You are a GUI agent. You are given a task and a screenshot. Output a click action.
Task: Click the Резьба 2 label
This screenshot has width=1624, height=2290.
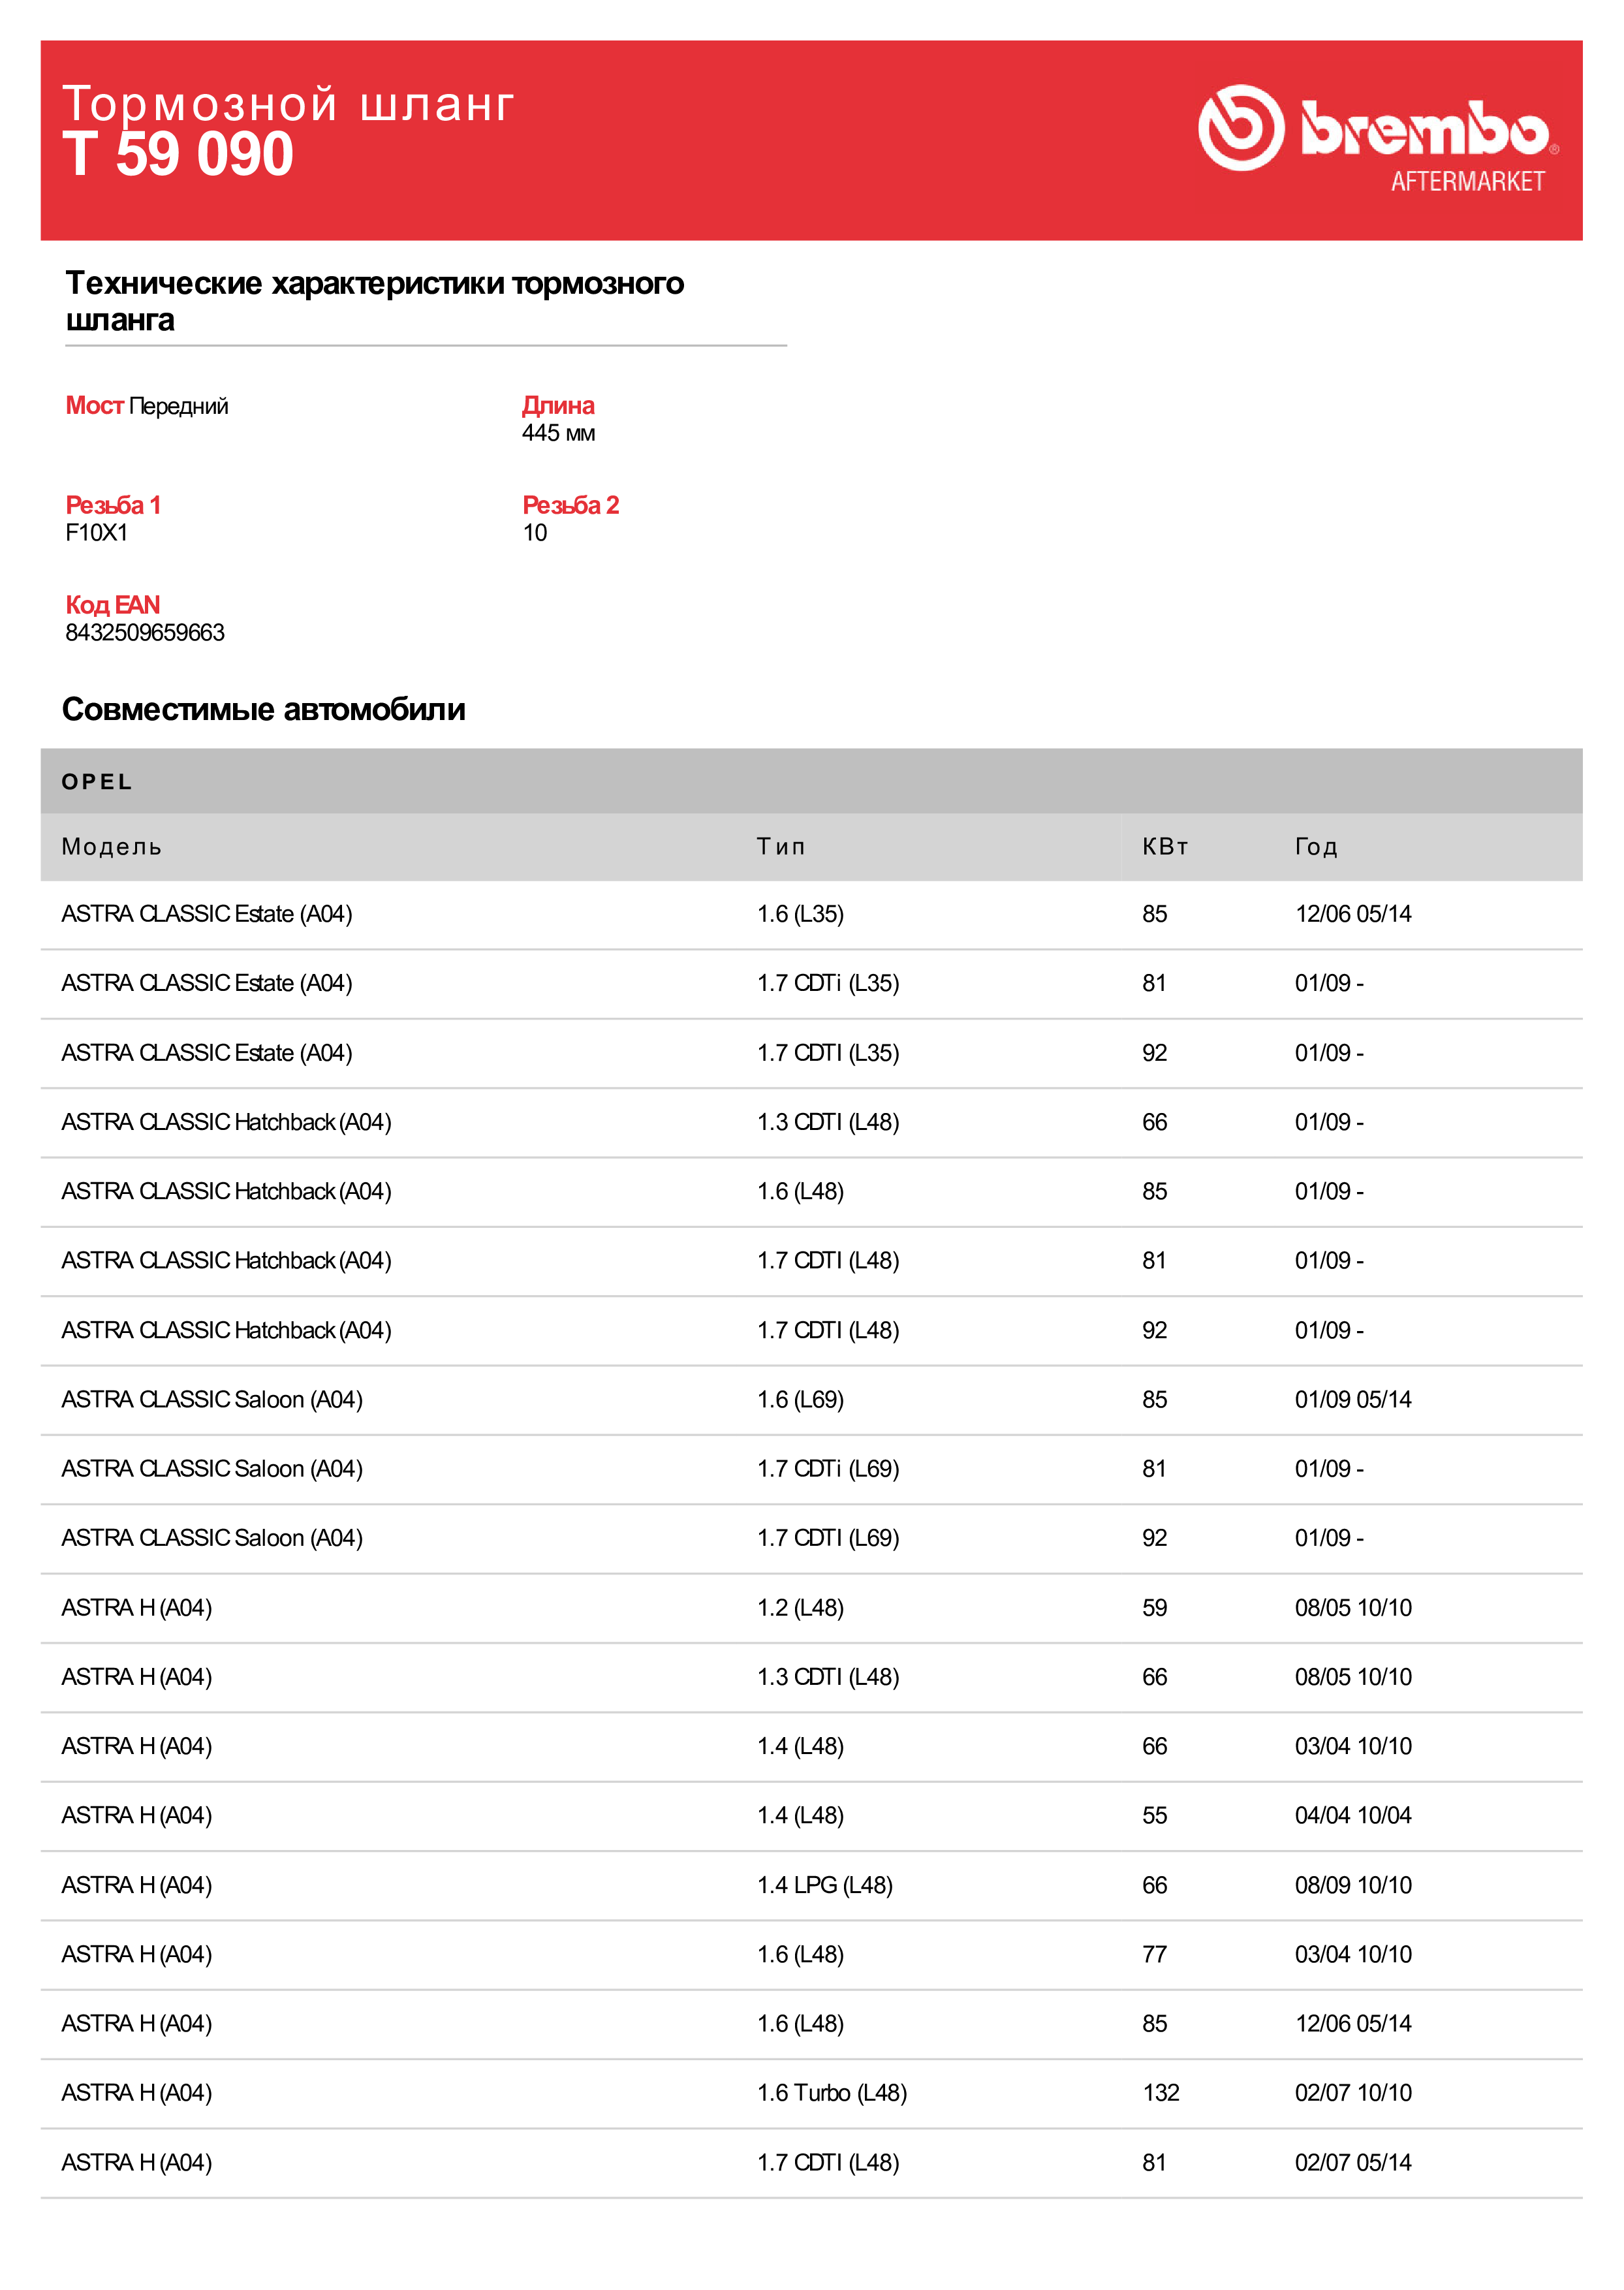[x=571, y=504]
